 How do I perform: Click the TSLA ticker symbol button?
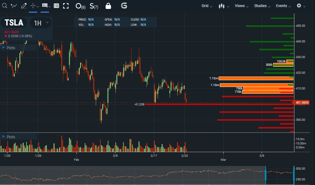click(x=14, y=23)
